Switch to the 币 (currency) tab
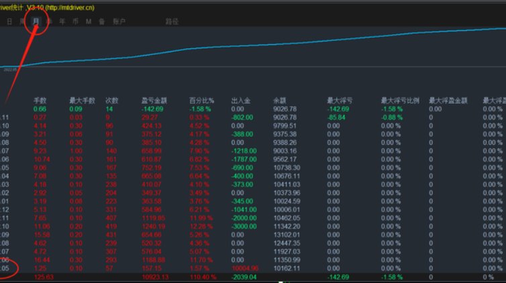Image resolution: width=506 pixels, height=283 pixels. (76, 21)
